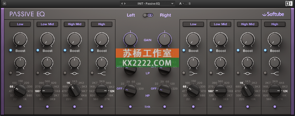Click the right HP filter selector knob
Viewport: 295px width, 116px height.
click(164, 91)
